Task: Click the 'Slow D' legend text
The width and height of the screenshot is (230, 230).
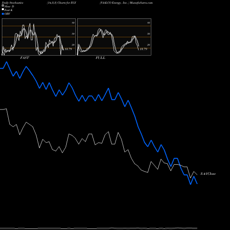Action: click(x=9, y=6)
